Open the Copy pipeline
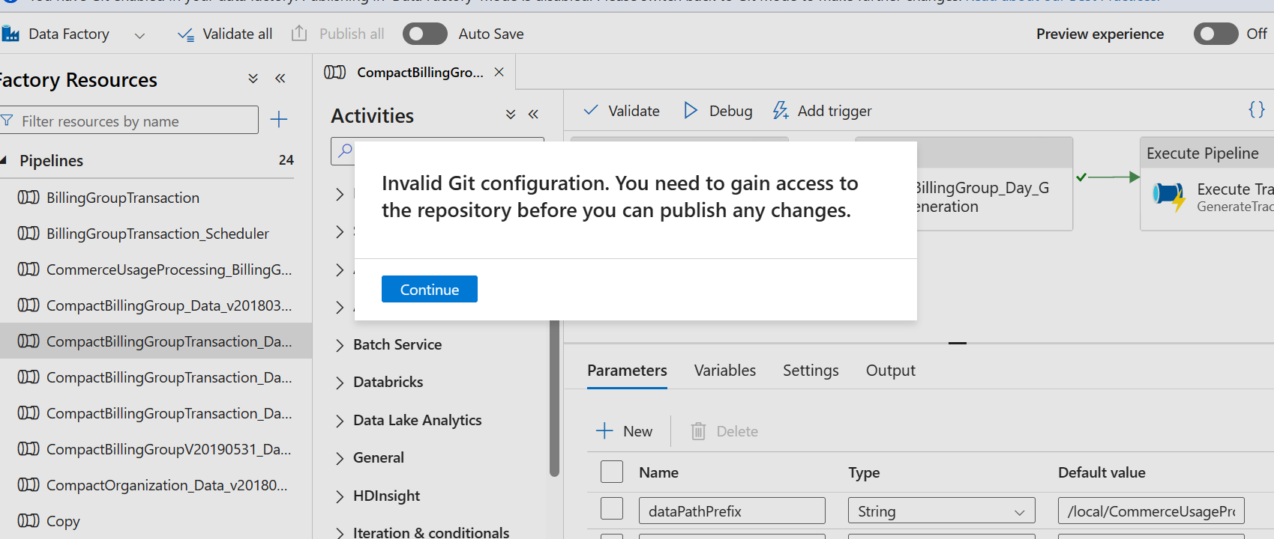 tap(63, 521)
